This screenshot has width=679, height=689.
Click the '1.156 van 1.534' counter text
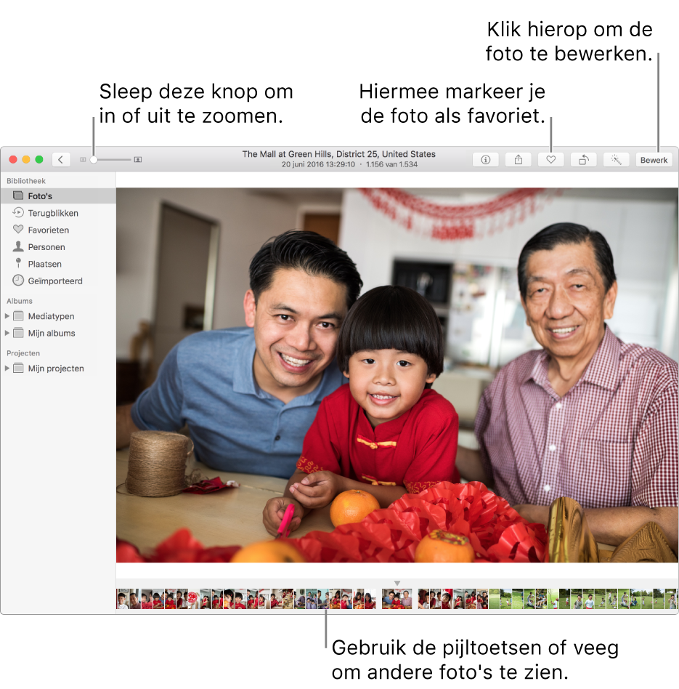pyautogui.click(x=391, y=164)
